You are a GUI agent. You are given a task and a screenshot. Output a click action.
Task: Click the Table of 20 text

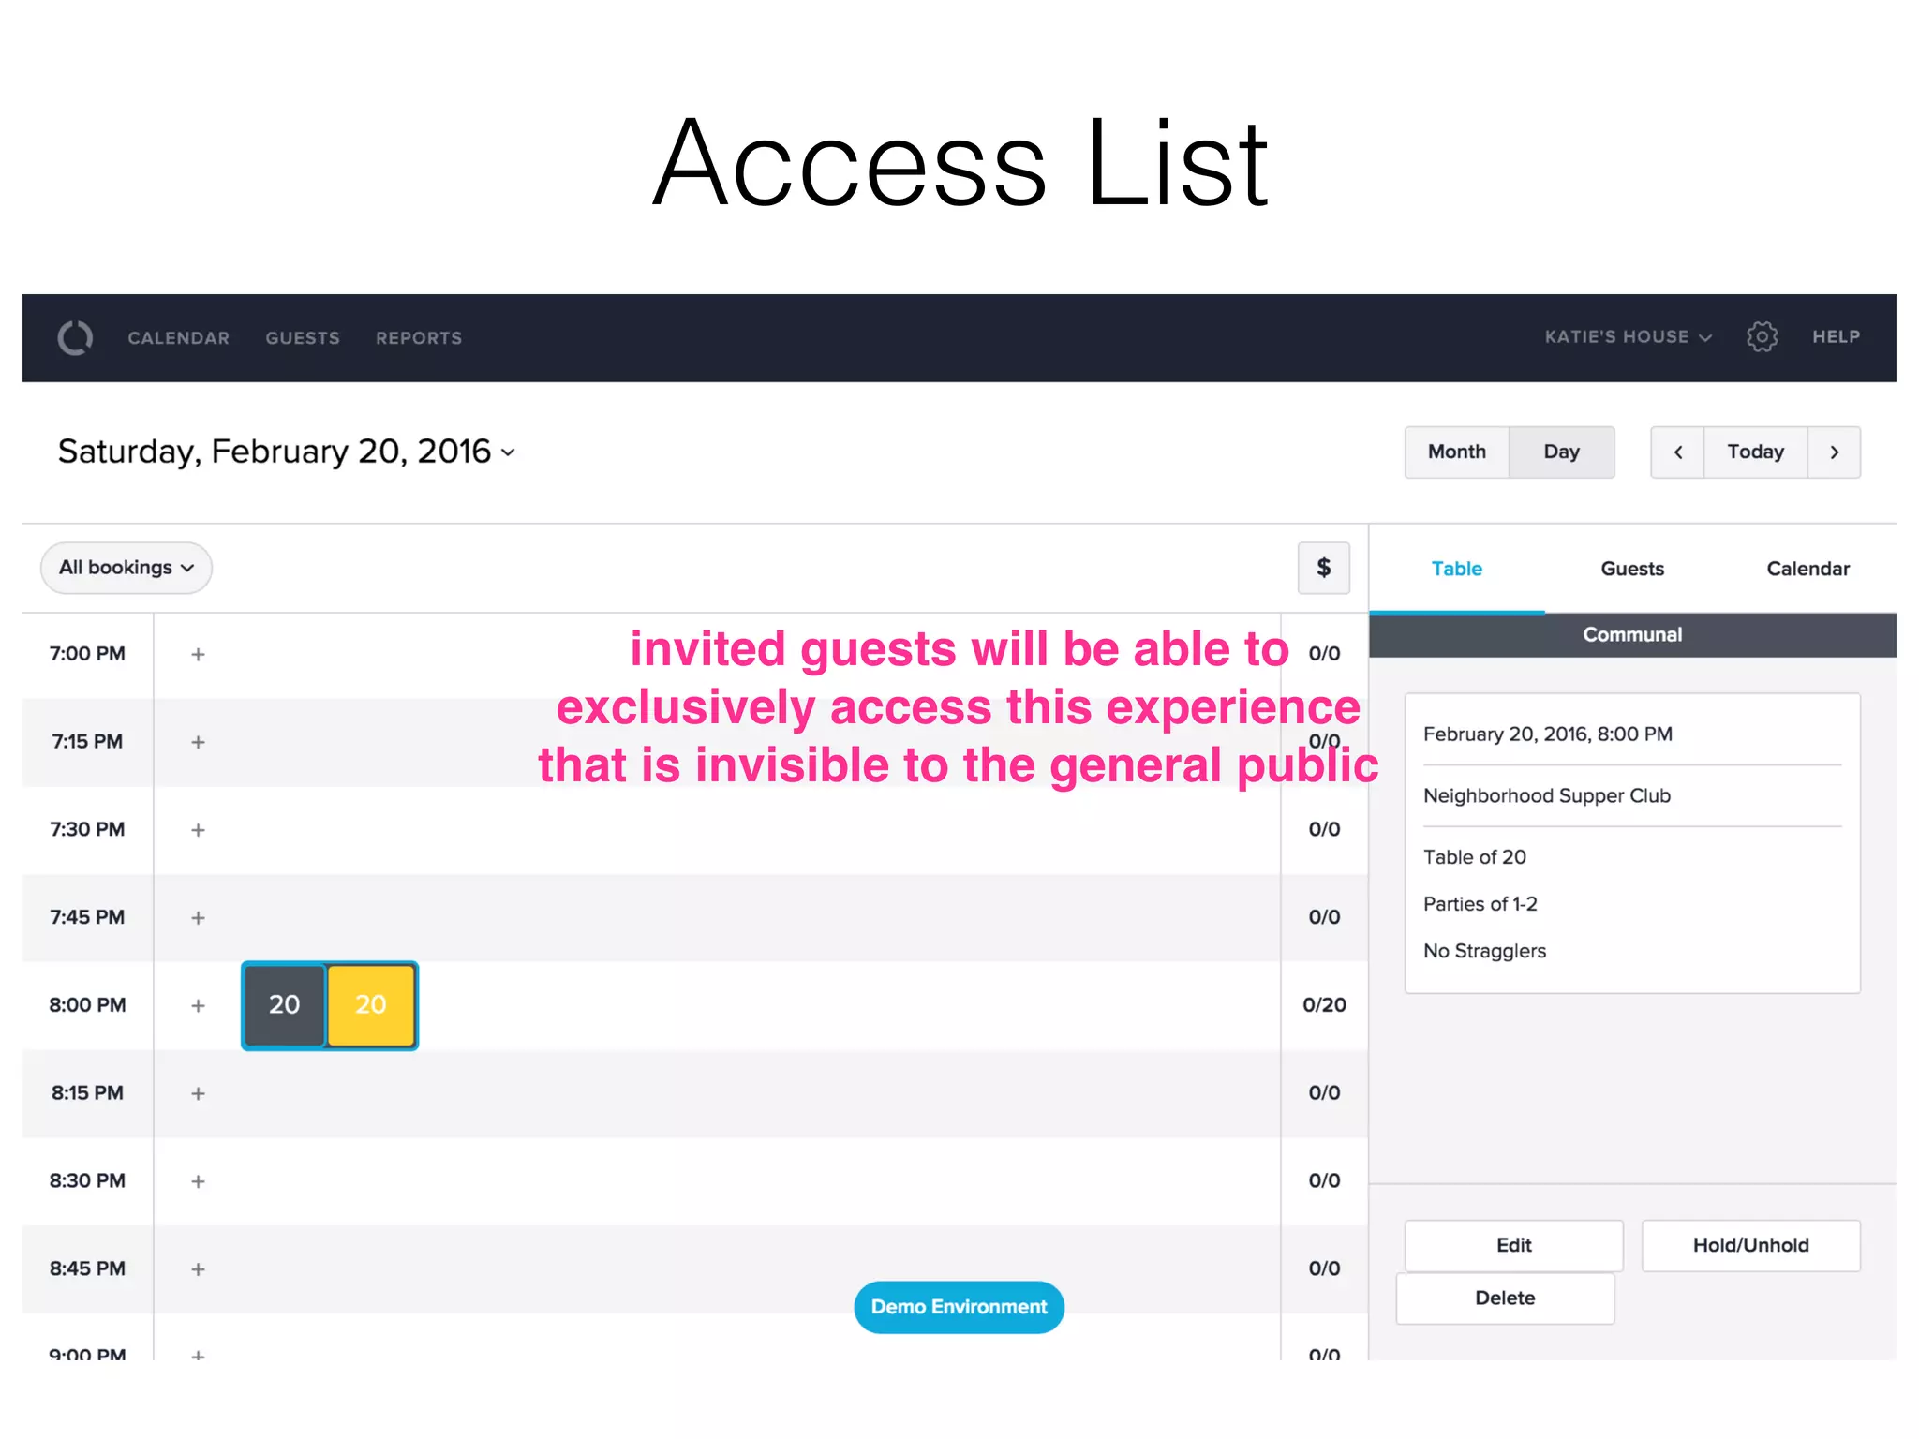point(1475,857)
